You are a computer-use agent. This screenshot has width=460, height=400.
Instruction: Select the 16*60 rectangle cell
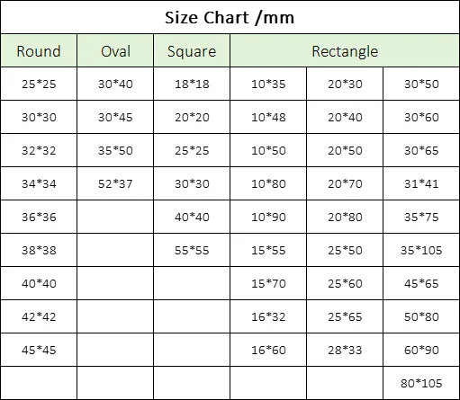pyautogui.click(x=268, y=350)
